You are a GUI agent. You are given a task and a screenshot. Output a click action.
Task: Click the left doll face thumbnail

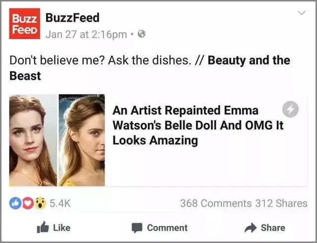tap(33, 140)
